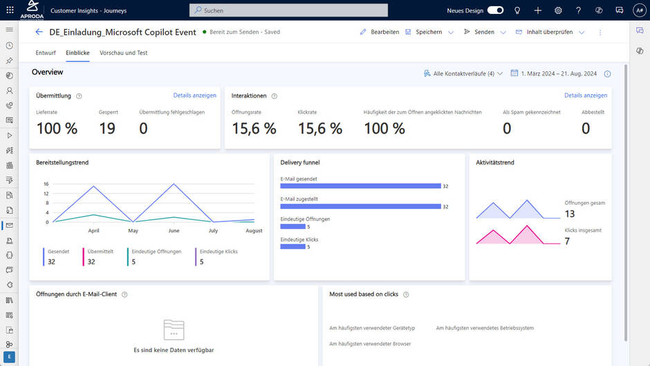Viewport: 650px width, 366px height.
Task: Expand the Speichern dropdown arrow
Action: pyautogui.click(x=451, y=33)
